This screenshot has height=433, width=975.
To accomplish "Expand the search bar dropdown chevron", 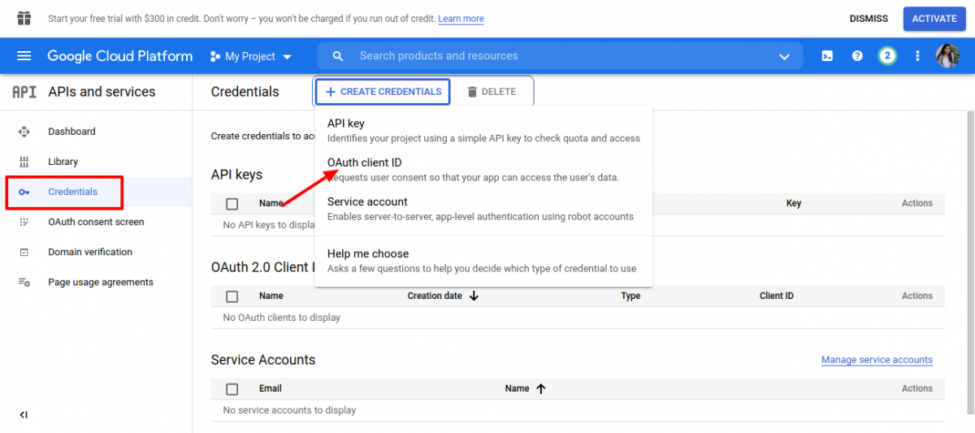I will (784, 56).
